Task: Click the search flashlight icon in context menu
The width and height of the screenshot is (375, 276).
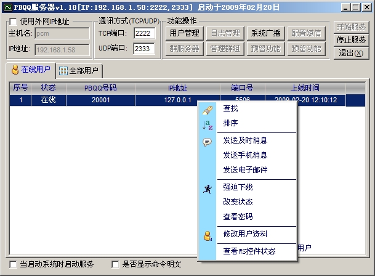Action: pyautogui.click(x=208, y=110)
